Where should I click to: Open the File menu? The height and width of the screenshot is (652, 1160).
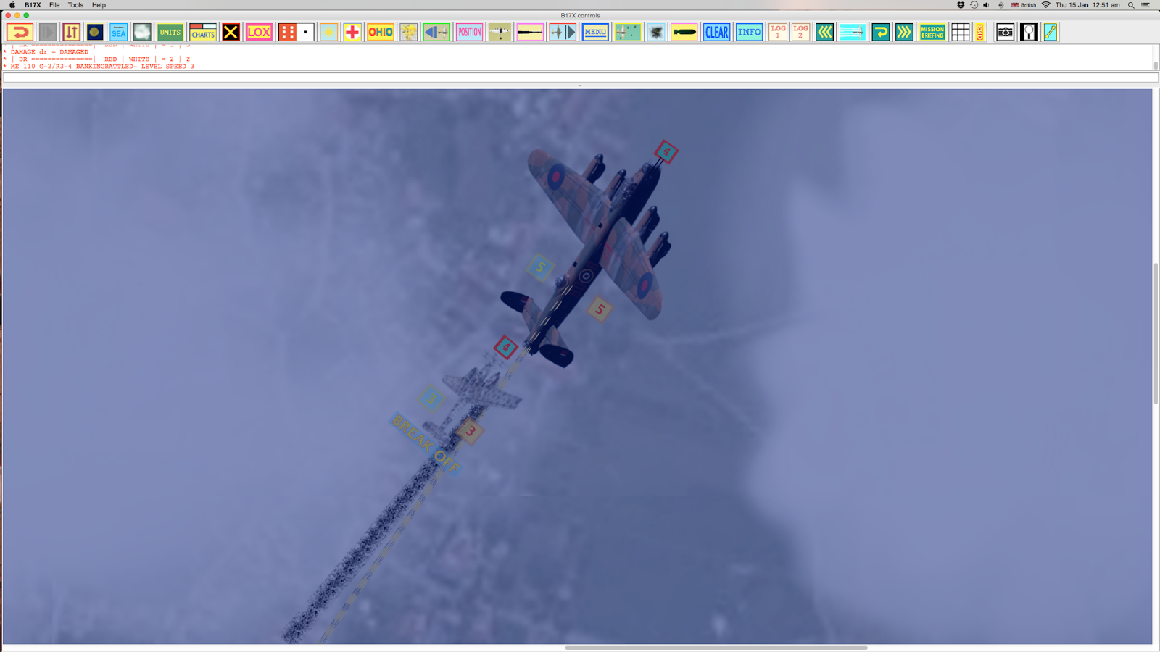(x=54, y=5)
